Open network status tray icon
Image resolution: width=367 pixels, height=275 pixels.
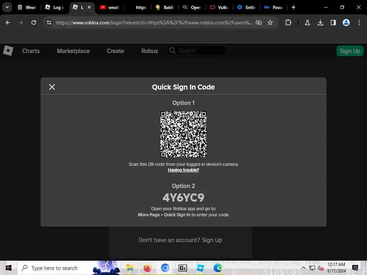click(x=312, y=268)
